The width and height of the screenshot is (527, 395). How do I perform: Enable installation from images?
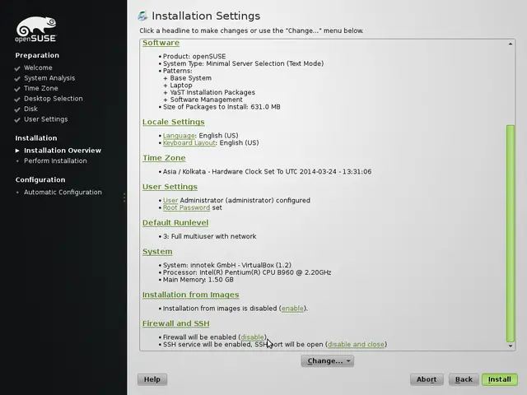(x=292, y=309)
